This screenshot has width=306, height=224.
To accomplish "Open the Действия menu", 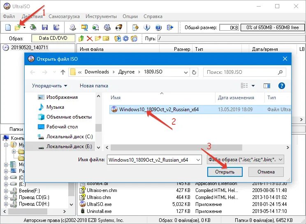I will point(32,16).
